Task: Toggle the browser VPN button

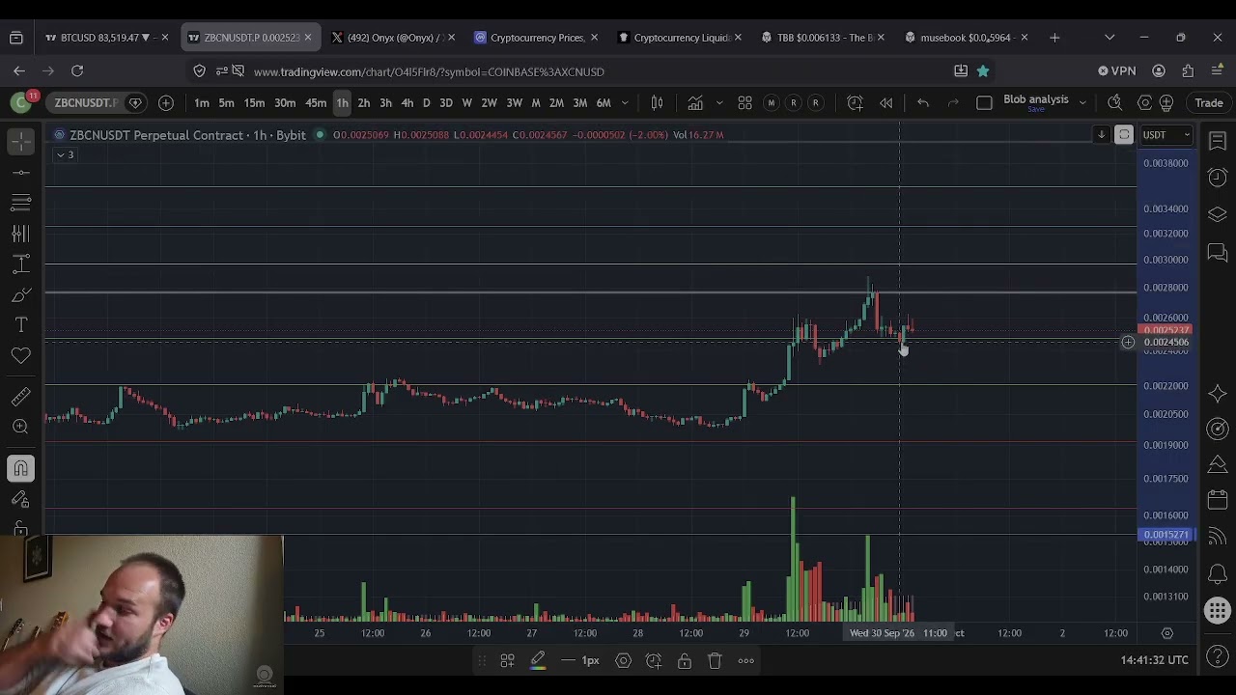Action: (1117, 70)
